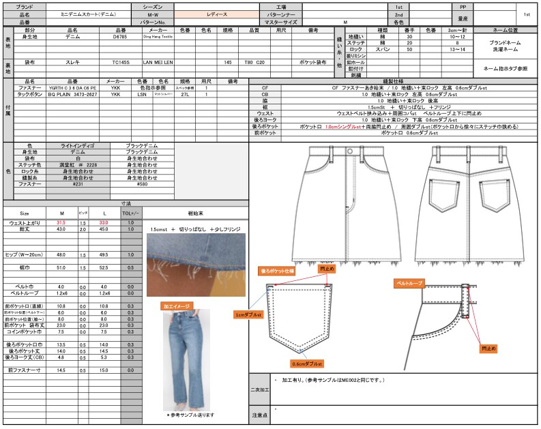Click the 閂止め callout near belt loop
The image size is (541, 429).
[489, 349]
